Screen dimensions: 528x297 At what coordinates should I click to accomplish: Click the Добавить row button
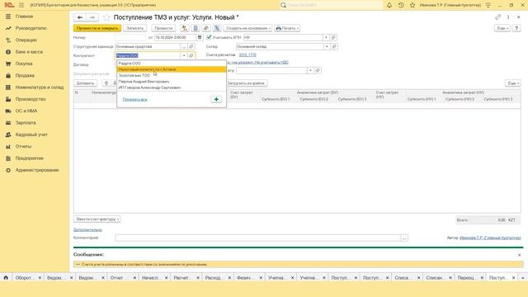click(x=85, y=83)
